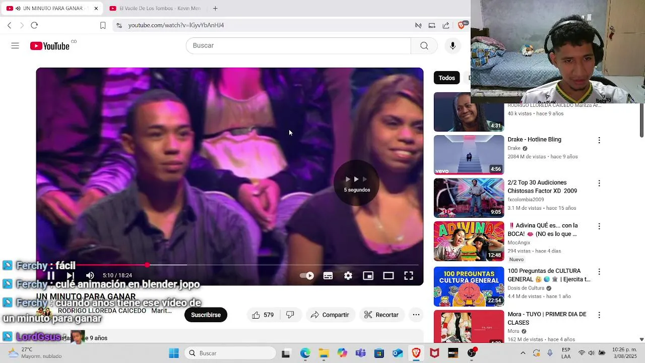Open the 100 Preguntas Cultura General thumbnail
Screen dimensions: 645x363
coord(469,286)
